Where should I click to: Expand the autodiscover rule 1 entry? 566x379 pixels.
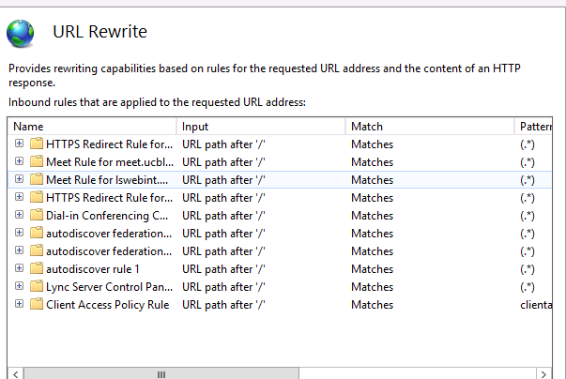click(19, 269)
